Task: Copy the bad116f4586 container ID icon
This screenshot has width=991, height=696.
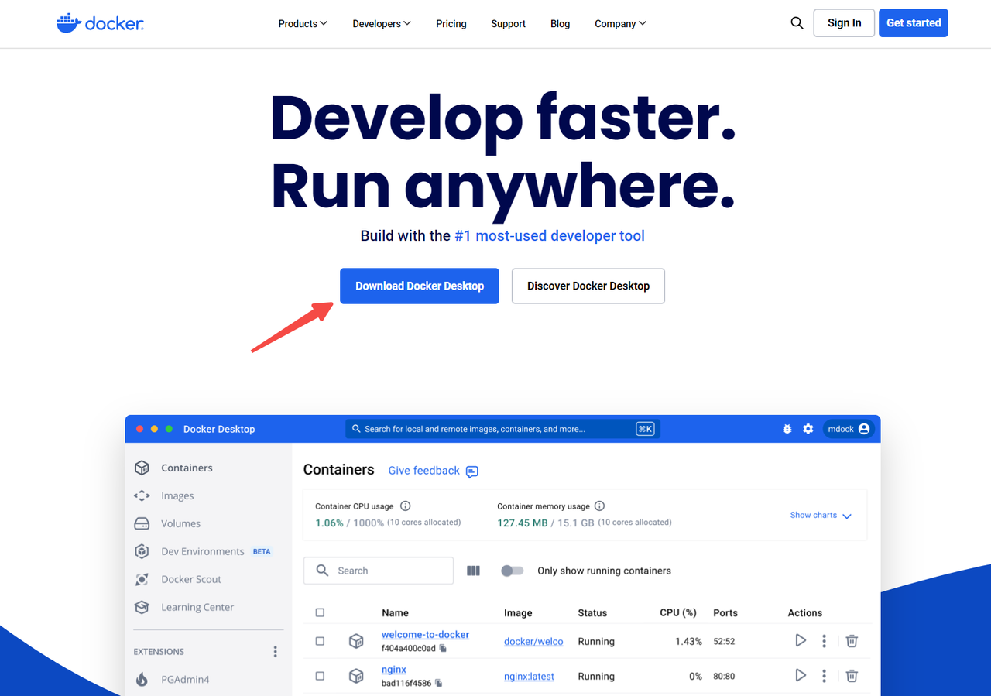Action: pyautogui.click(x=438, y=683)
